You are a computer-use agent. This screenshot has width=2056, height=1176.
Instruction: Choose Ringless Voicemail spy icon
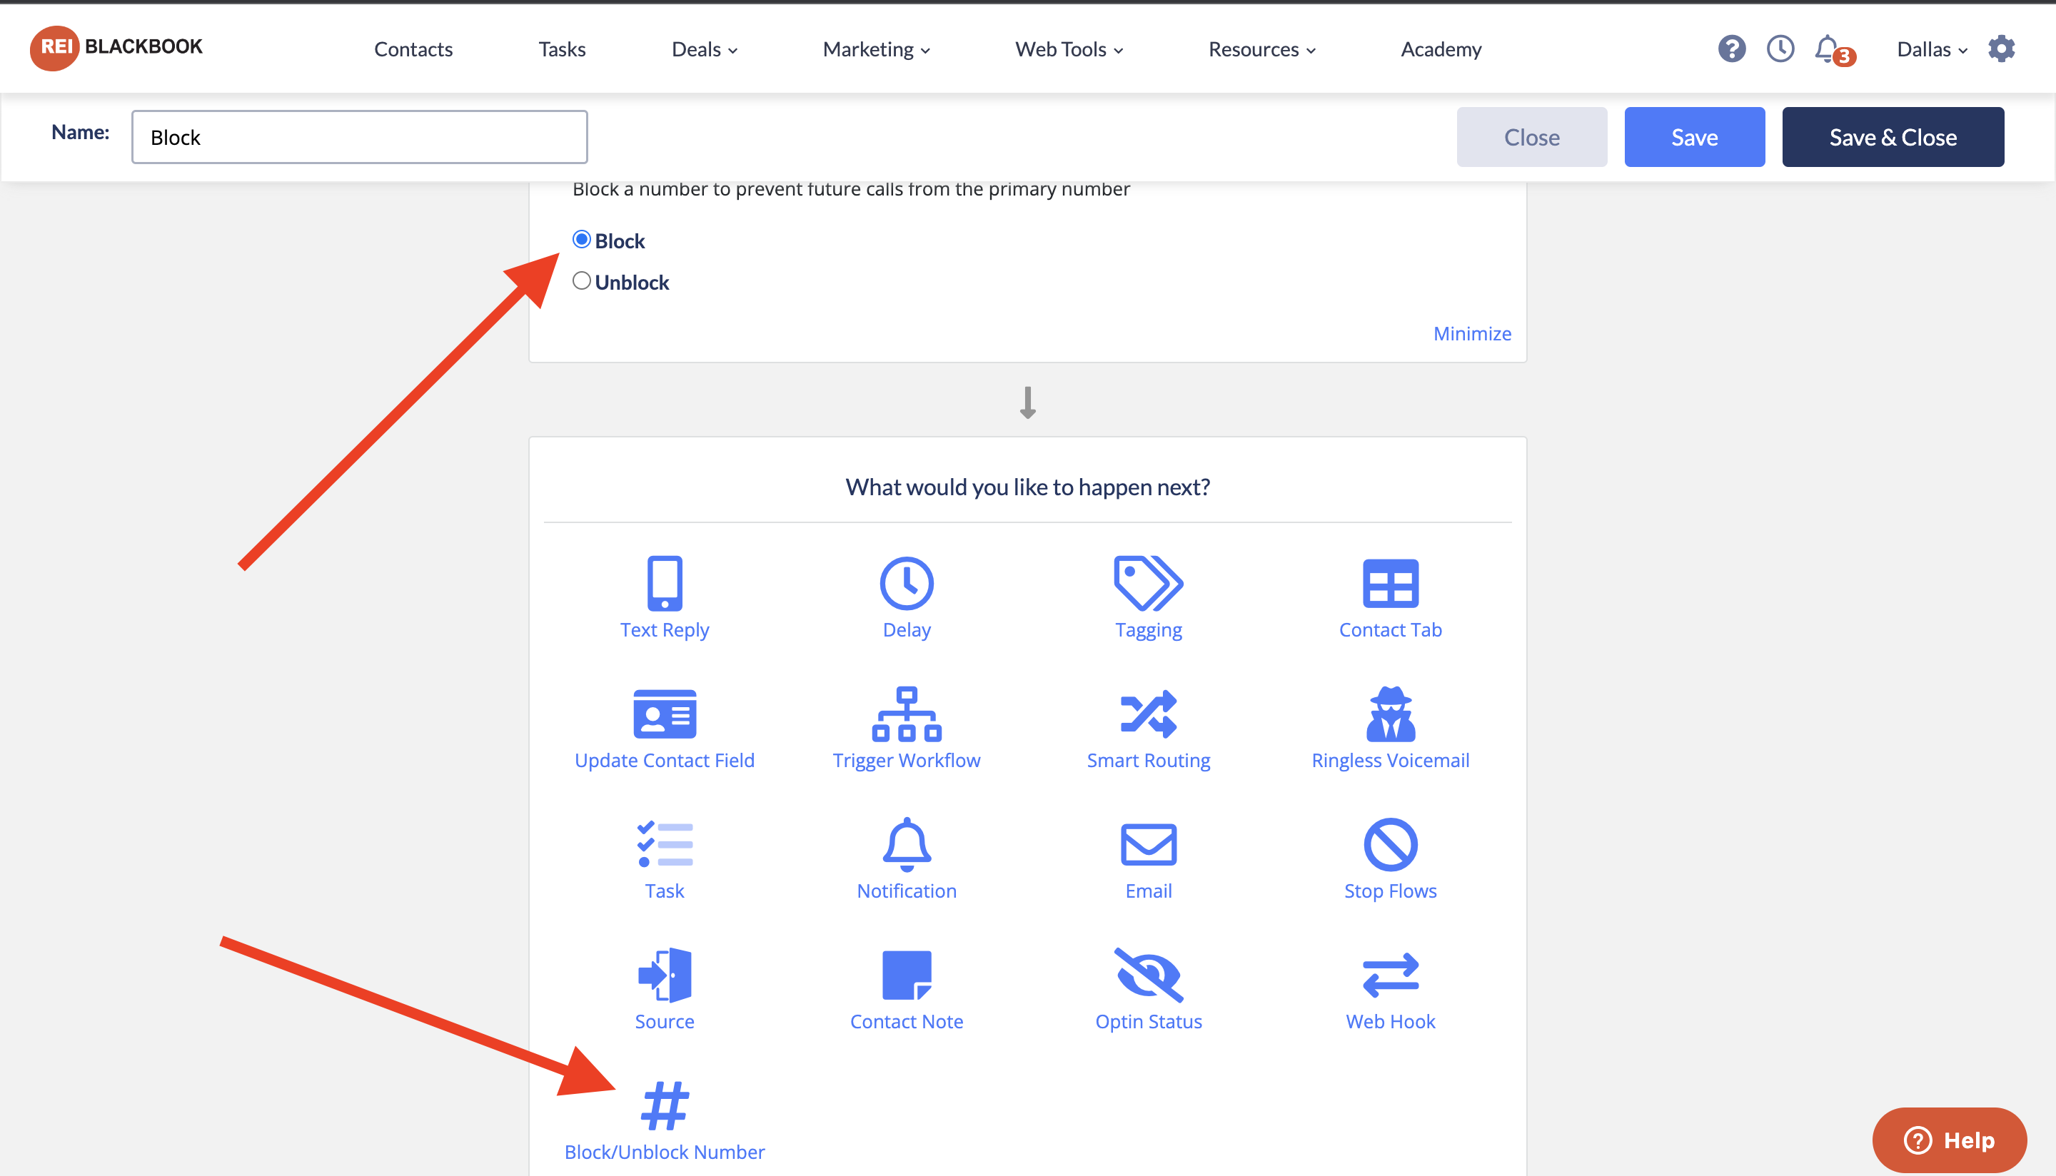pyautogui.click(x=1391, y=713)
